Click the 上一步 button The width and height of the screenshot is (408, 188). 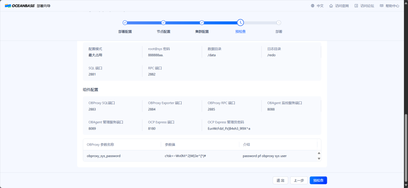(x=299, y=180)
